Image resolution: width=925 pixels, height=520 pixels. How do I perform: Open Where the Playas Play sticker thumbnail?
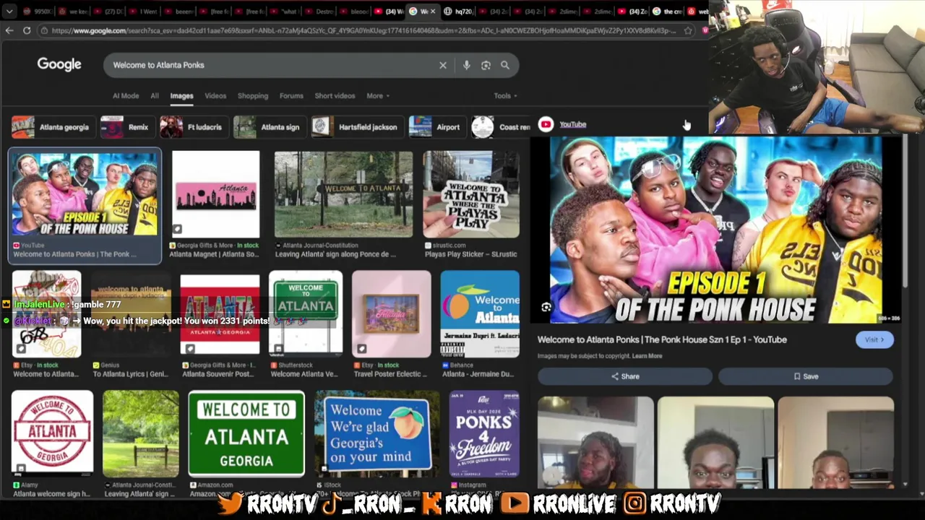pyautogui.click(x=471, y=194)
